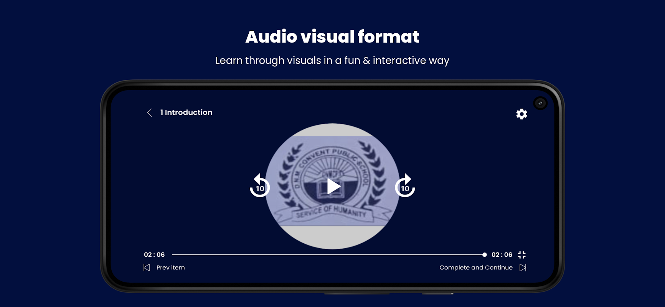
Task: Click the previous item skip-back icon
Action: (x=147, y=267)
